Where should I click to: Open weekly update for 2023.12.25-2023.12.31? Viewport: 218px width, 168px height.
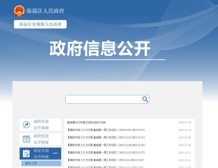[106, 138]
